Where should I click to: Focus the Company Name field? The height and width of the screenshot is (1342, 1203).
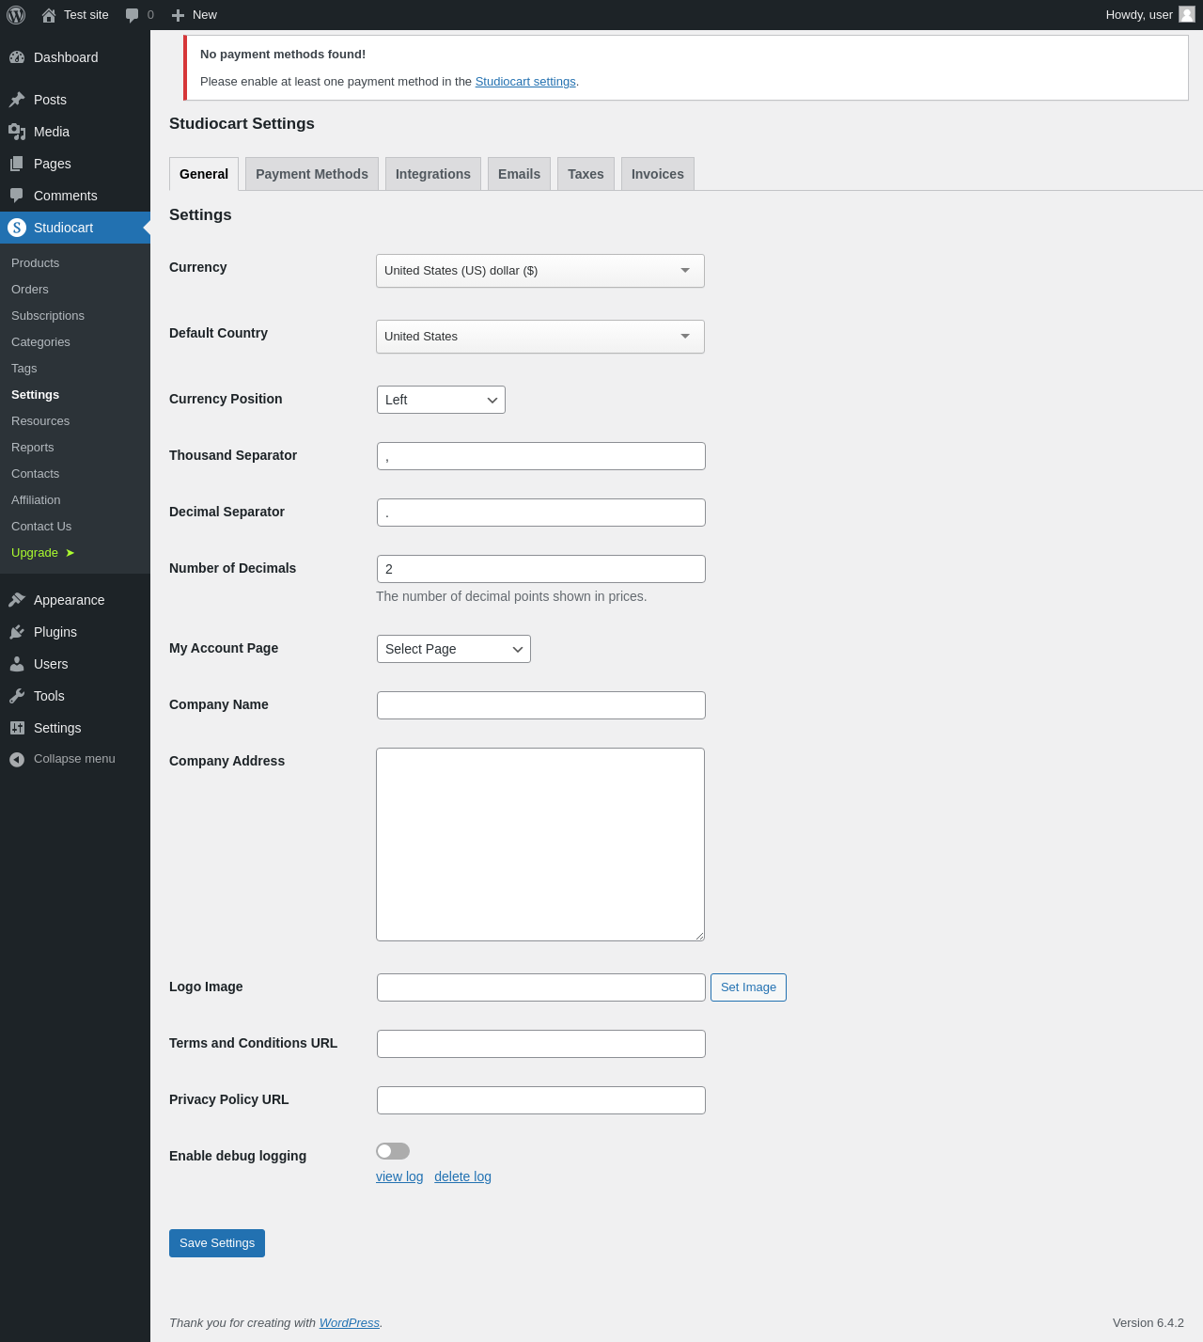tap(541, 705)
